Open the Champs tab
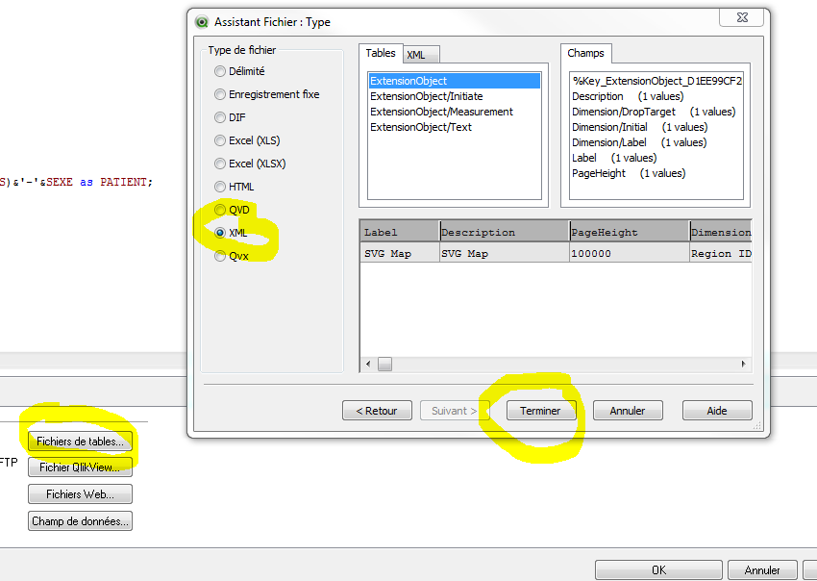The image size is (817, 581). point(586,54)
